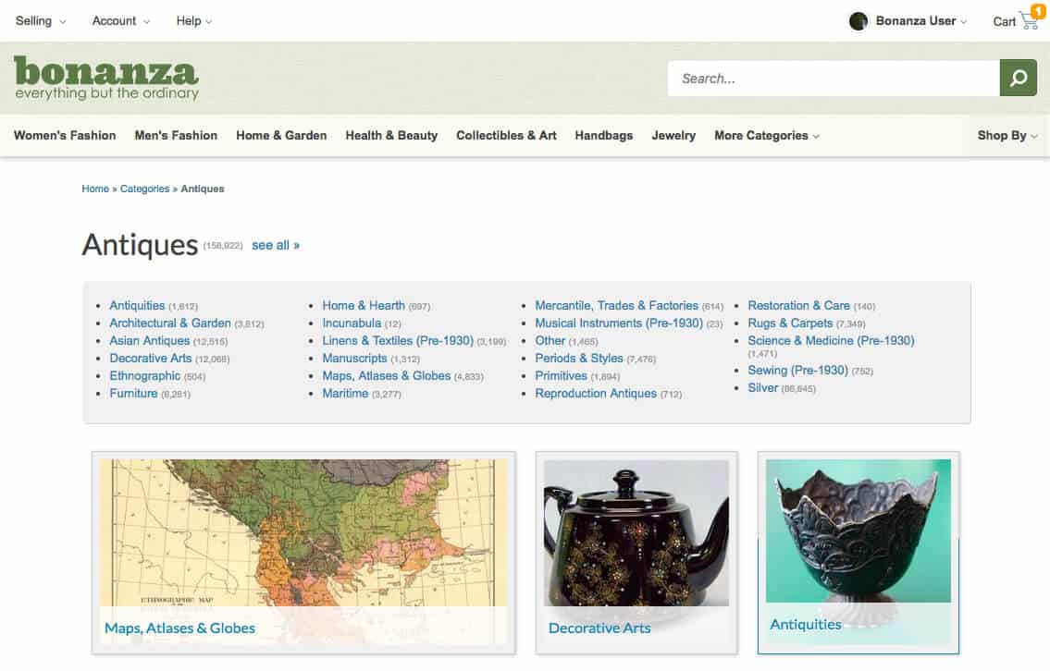
Task: Click the Antiquities card caption
Action: (806, 624)
